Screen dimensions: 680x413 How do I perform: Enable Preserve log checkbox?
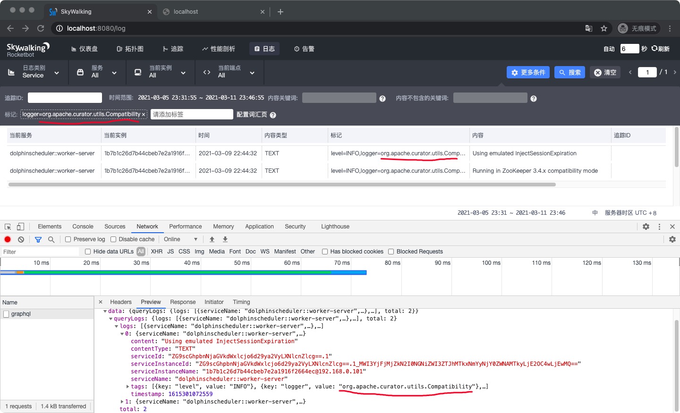coord(68,239)
